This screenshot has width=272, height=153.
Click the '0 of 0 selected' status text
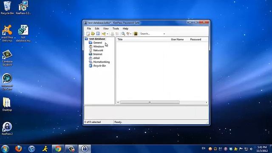tap(93, 122)
